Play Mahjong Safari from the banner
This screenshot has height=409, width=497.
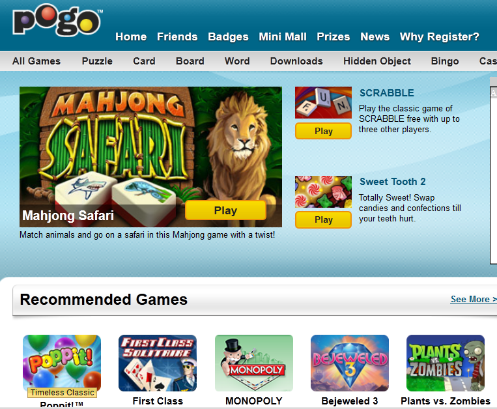(225, 210)
